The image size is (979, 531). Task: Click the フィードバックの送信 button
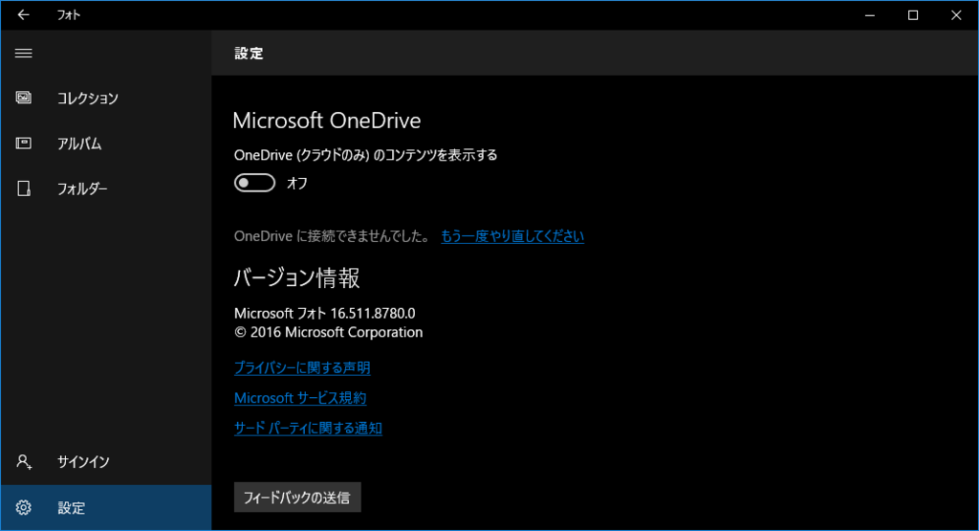[297, 498]
